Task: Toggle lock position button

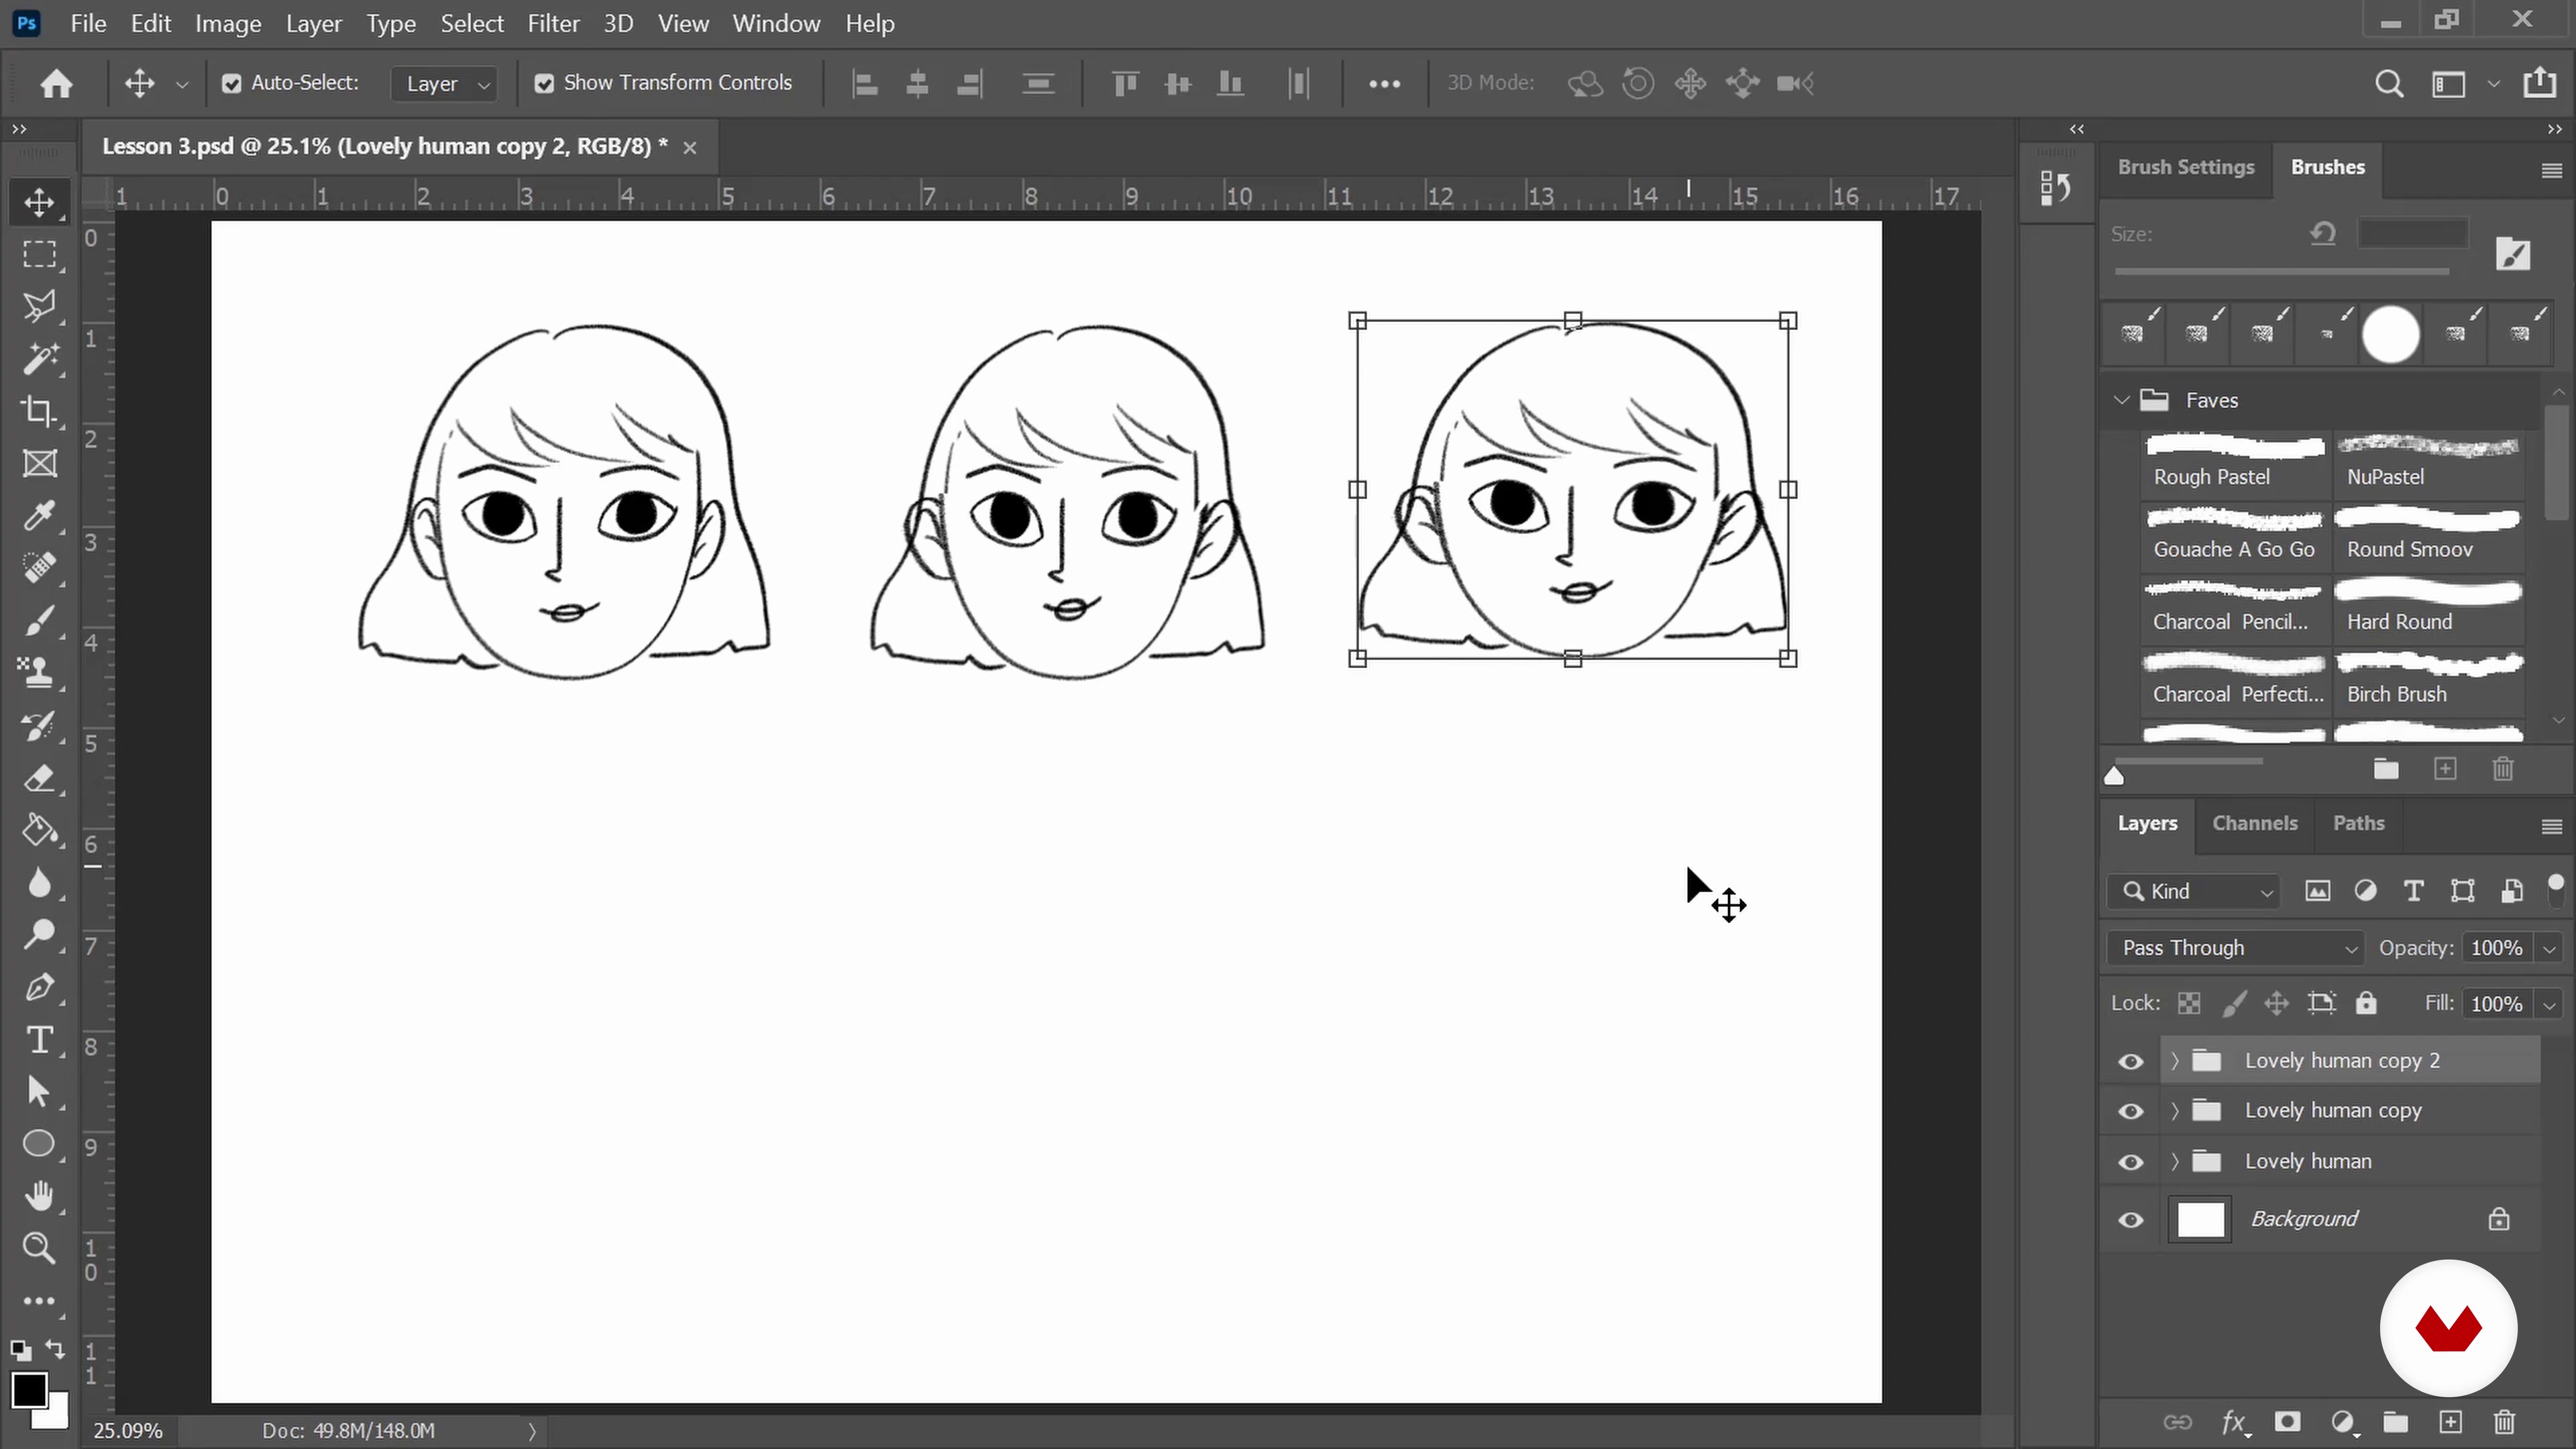Action: (2276, 1003)
